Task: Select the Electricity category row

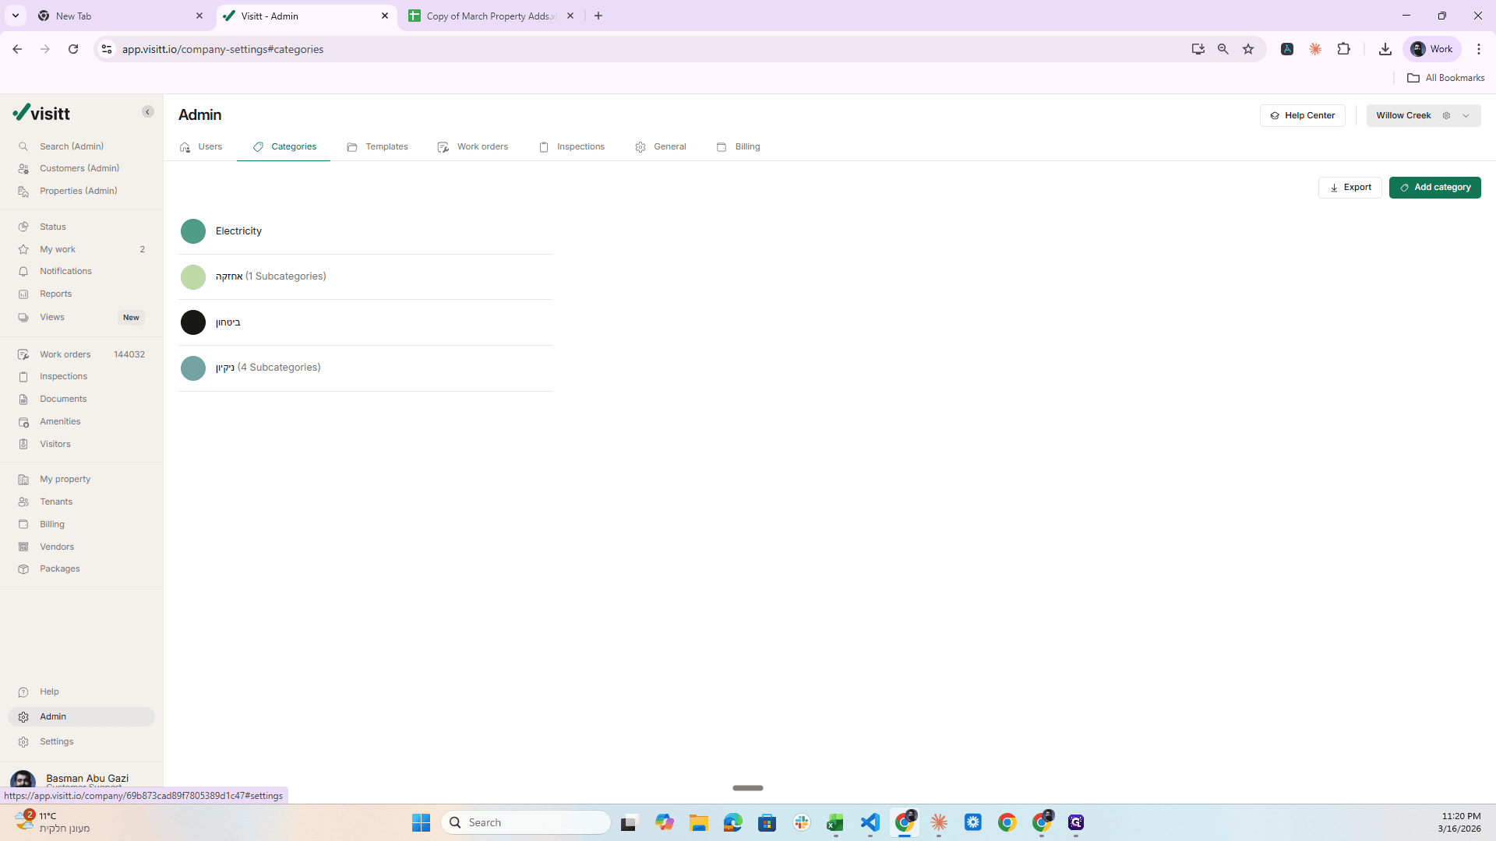Action: 365,231
